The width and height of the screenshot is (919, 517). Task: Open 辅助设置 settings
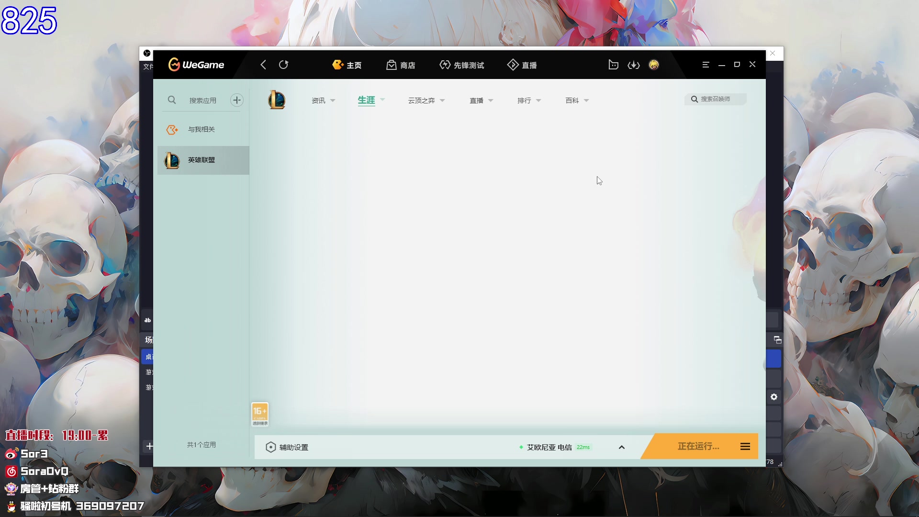click(x=287, y=447)
